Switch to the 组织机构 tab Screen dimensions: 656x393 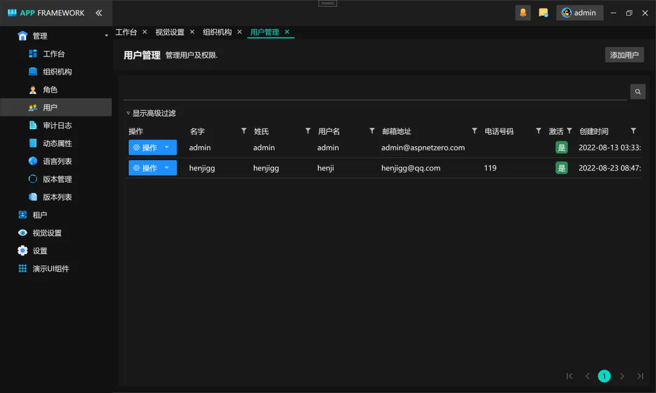216,32
